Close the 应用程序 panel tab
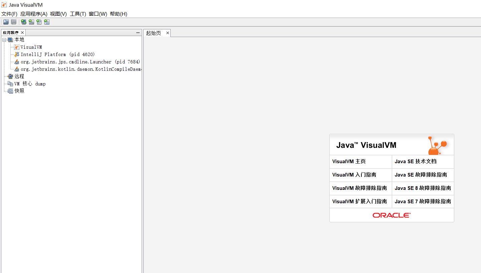Viewport: 481px width, 273px height. tap(22, 33)
